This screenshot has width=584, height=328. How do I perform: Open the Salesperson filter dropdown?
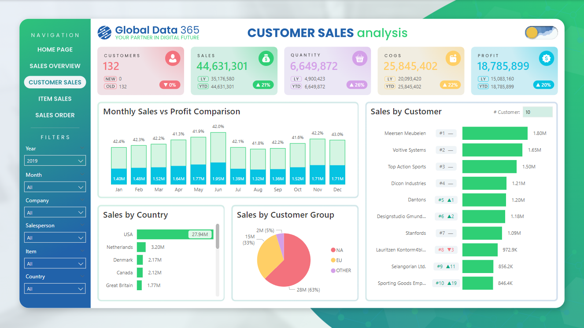point(55,238)
